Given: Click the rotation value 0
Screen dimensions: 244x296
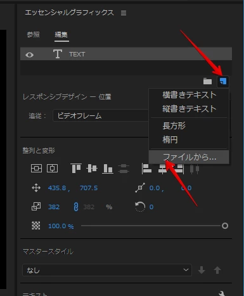Looking at the screenshot, I should click(x=151, y=207).
